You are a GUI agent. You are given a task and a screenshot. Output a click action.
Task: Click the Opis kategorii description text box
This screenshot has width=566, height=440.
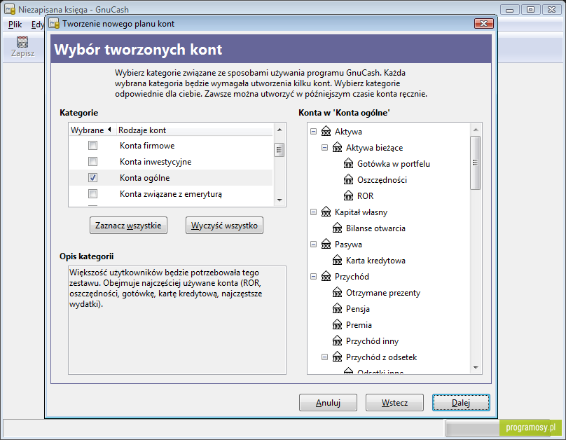pos(177,320)
